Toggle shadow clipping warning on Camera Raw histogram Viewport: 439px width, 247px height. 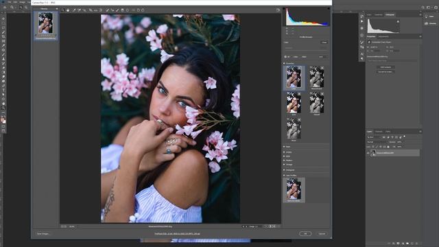tap(283, 9)
